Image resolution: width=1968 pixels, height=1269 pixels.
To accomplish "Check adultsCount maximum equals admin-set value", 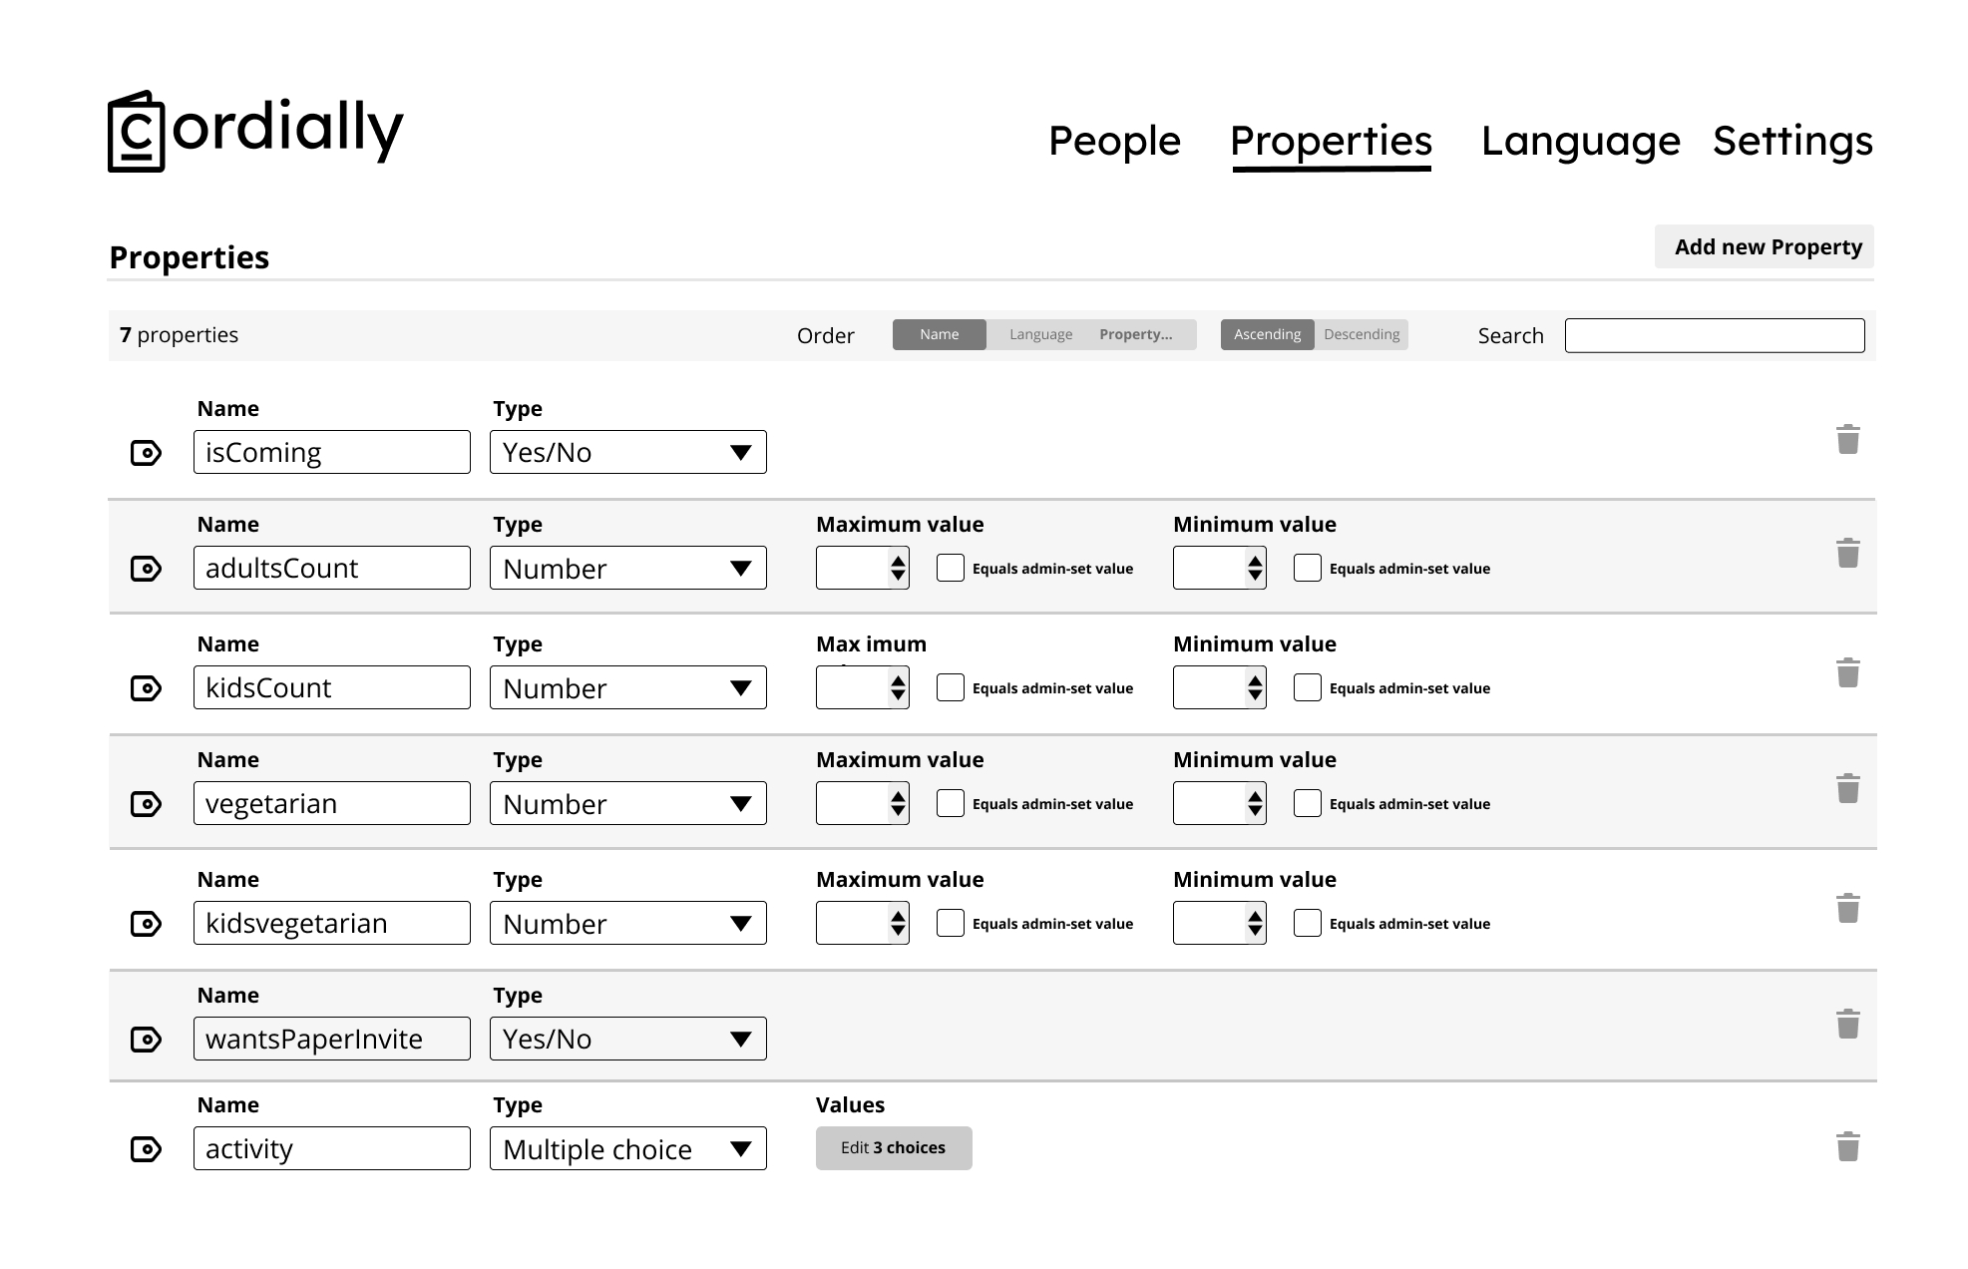I will pos(950,569).
